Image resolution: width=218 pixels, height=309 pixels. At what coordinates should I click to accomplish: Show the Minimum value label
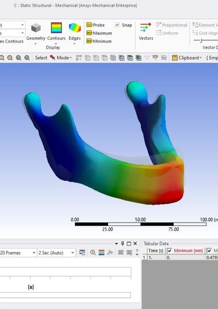(99, 41)
